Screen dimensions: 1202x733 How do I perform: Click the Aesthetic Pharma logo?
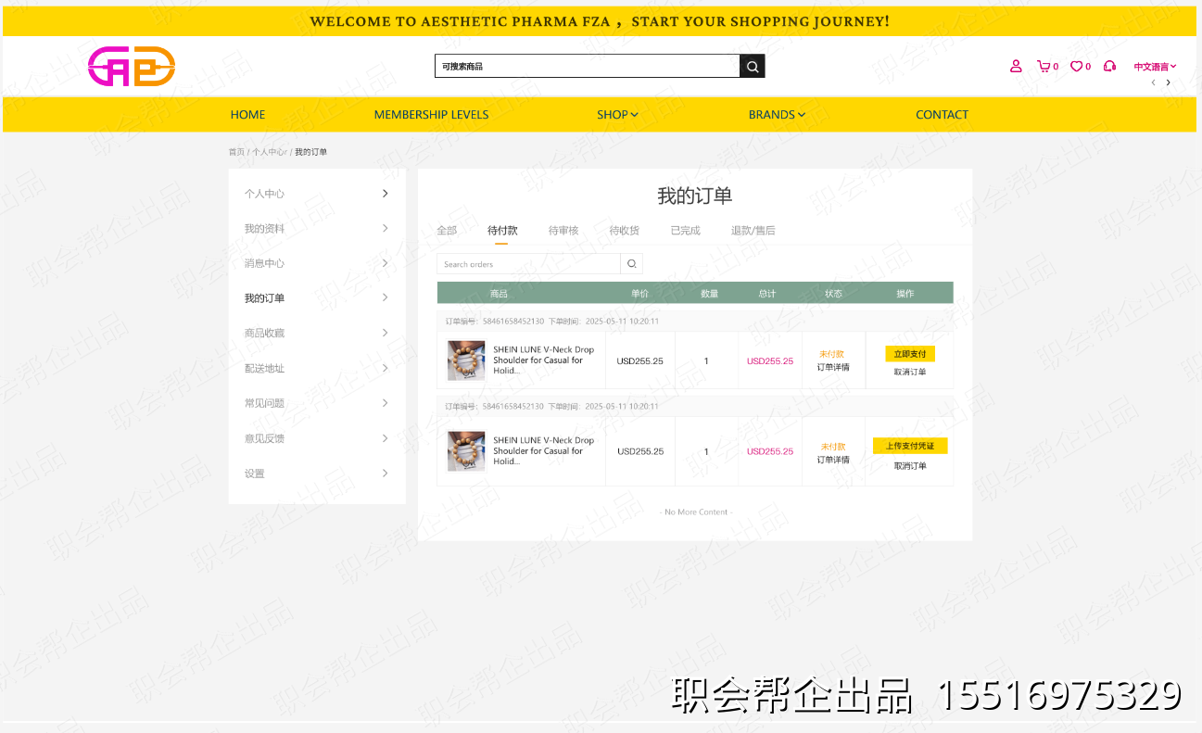tap(132, 67)
